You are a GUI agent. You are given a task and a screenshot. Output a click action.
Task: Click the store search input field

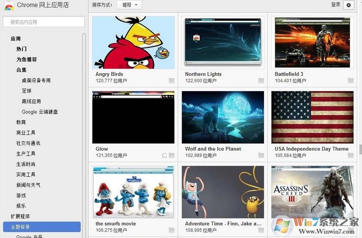(44, 22)
